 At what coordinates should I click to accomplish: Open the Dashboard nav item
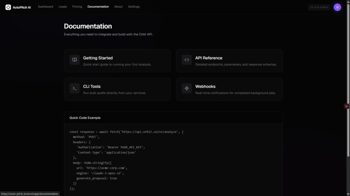coord(46,6)
